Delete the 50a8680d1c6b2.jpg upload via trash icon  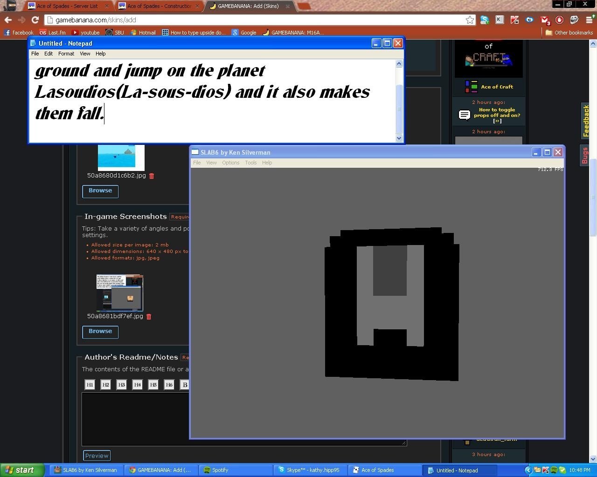152,176
